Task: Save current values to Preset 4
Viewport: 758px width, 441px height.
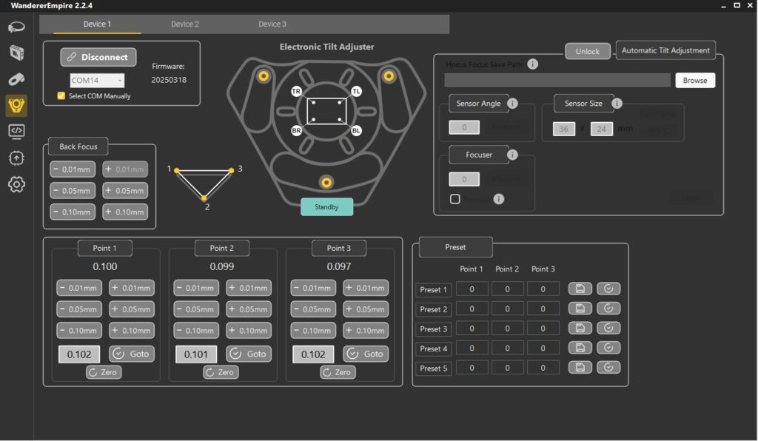Action: [x=580, y=348]
